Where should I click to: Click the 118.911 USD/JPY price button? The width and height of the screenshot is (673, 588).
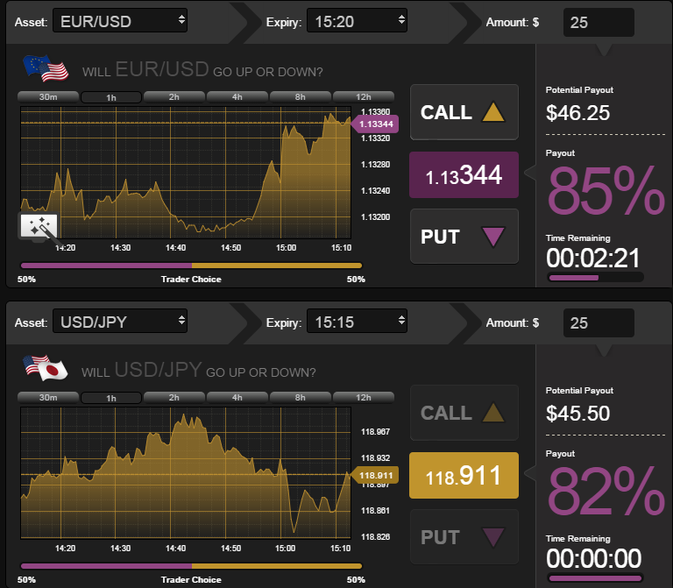click(464, 476)
